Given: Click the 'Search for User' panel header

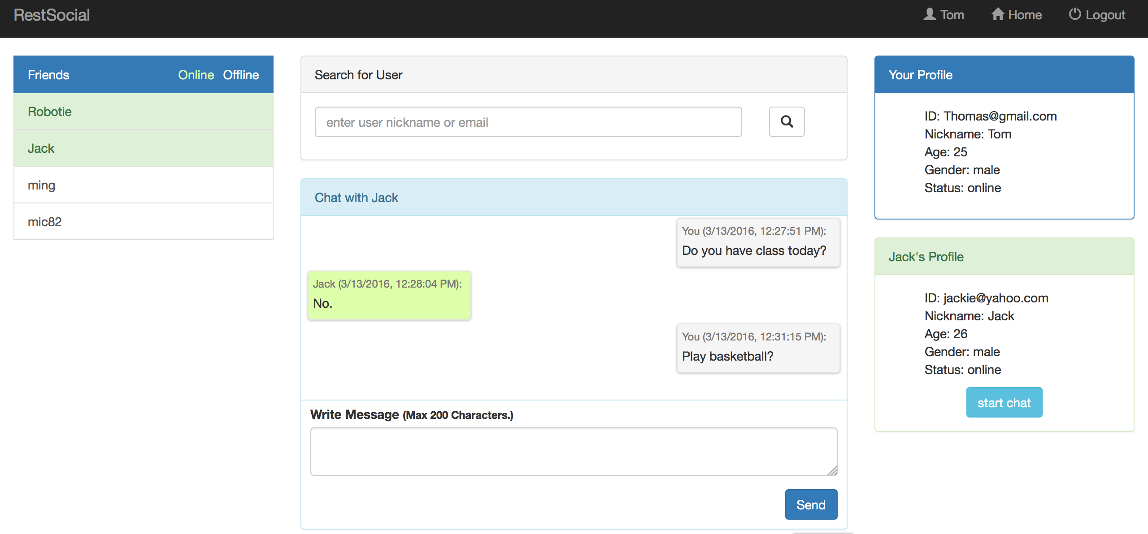Looking at the screenshot, I should pos(574,75).
